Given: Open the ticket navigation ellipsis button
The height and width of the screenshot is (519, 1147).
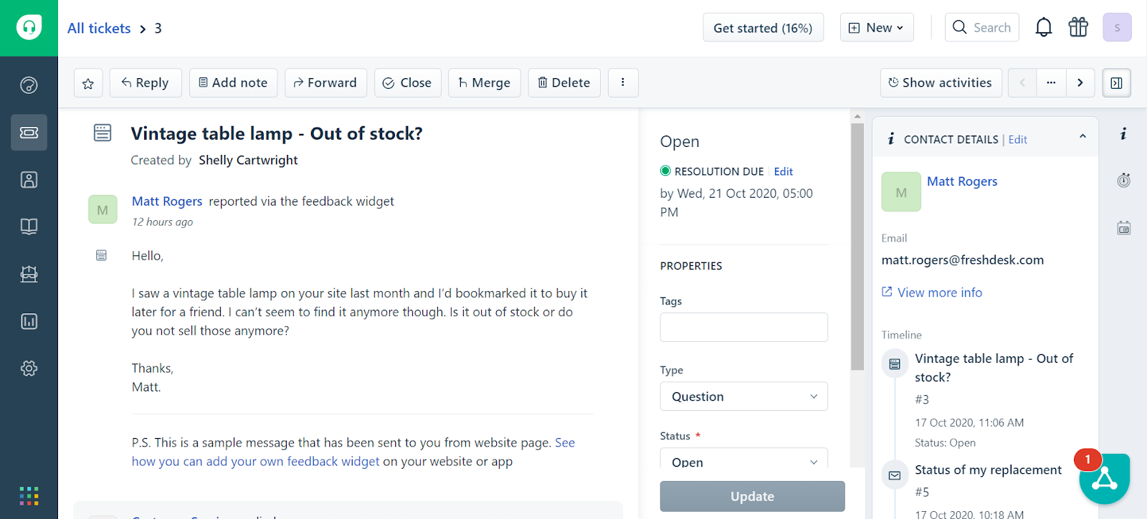Looking at the screenshot, I should click(1051, 82).
